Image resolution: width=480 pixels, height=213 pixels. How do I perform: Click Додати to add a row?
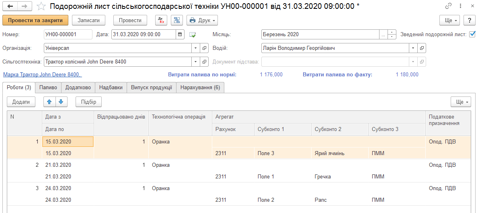coord(21,102)
